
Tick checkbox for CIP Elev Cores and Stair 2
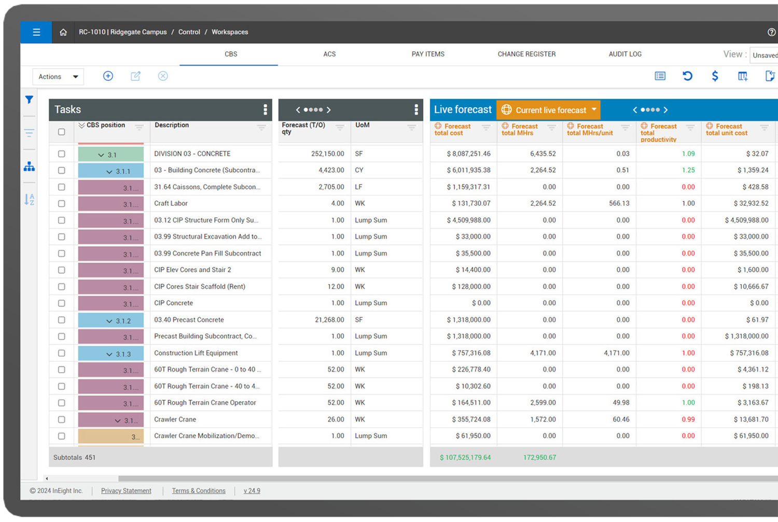[x=62, y=270]
